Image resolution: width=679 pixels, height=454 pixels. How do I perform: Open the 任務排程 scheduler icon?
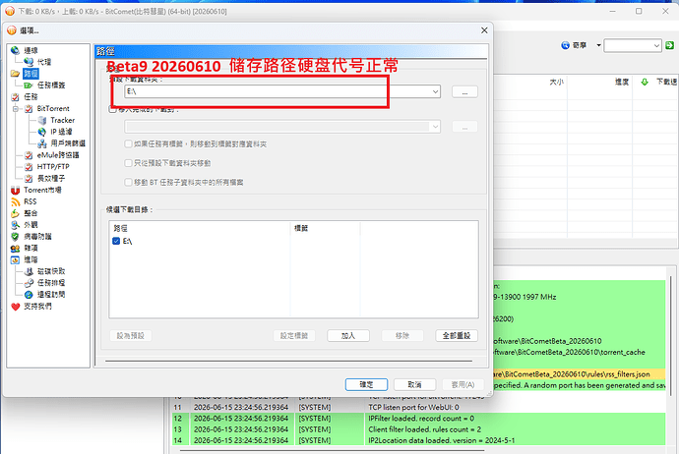[29, 283]
